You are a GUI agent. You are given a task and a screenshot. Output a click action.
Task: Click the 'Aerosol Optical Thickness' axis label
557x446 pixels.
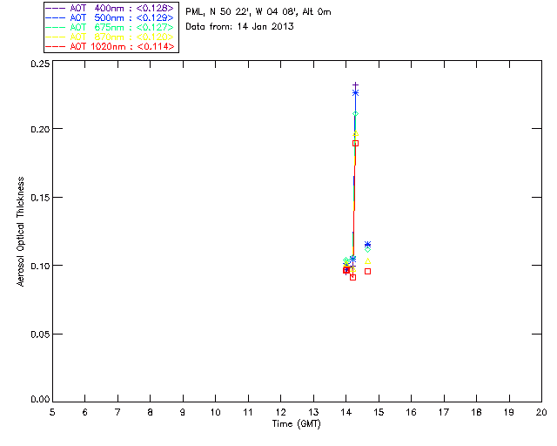click(21, 231)
